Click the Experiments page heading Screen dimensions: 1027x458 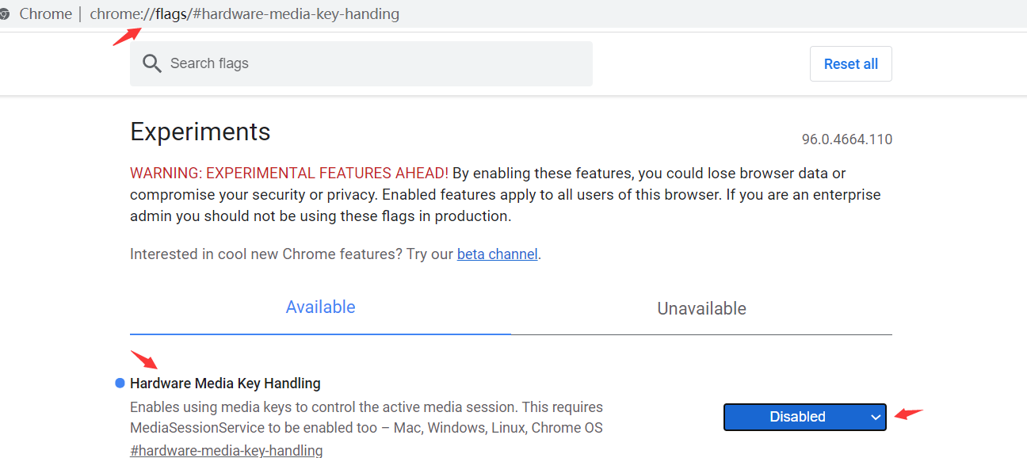coord(200,132)
